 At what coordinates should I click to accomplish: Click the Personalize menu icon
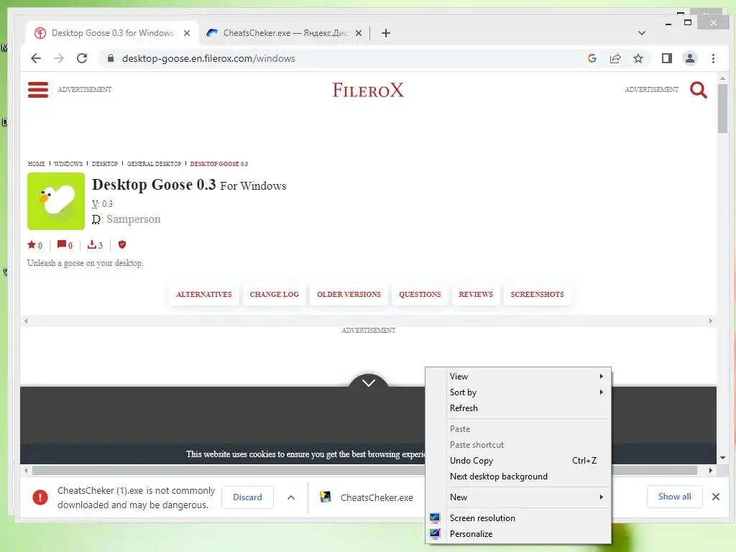tap(435, 534)
